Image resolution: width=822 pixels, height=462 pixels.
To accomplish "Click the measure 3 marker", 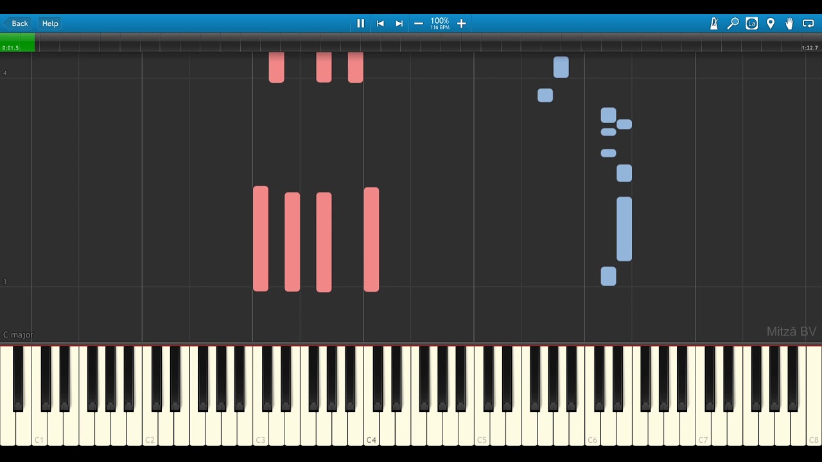I will click(5, 282).
